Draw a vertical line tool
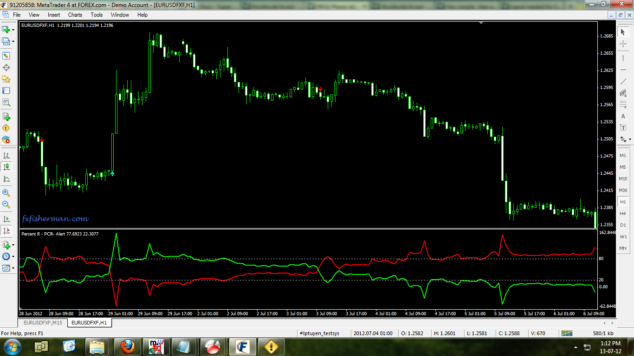The height and width of the screenshot is (356, 634). 623,58
